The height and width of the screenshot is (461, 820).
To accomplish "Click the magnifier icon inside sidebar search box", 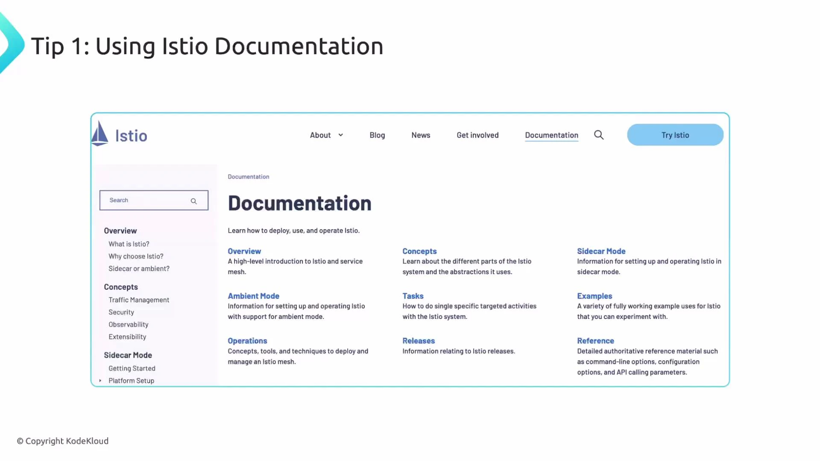I will (193, 201).
